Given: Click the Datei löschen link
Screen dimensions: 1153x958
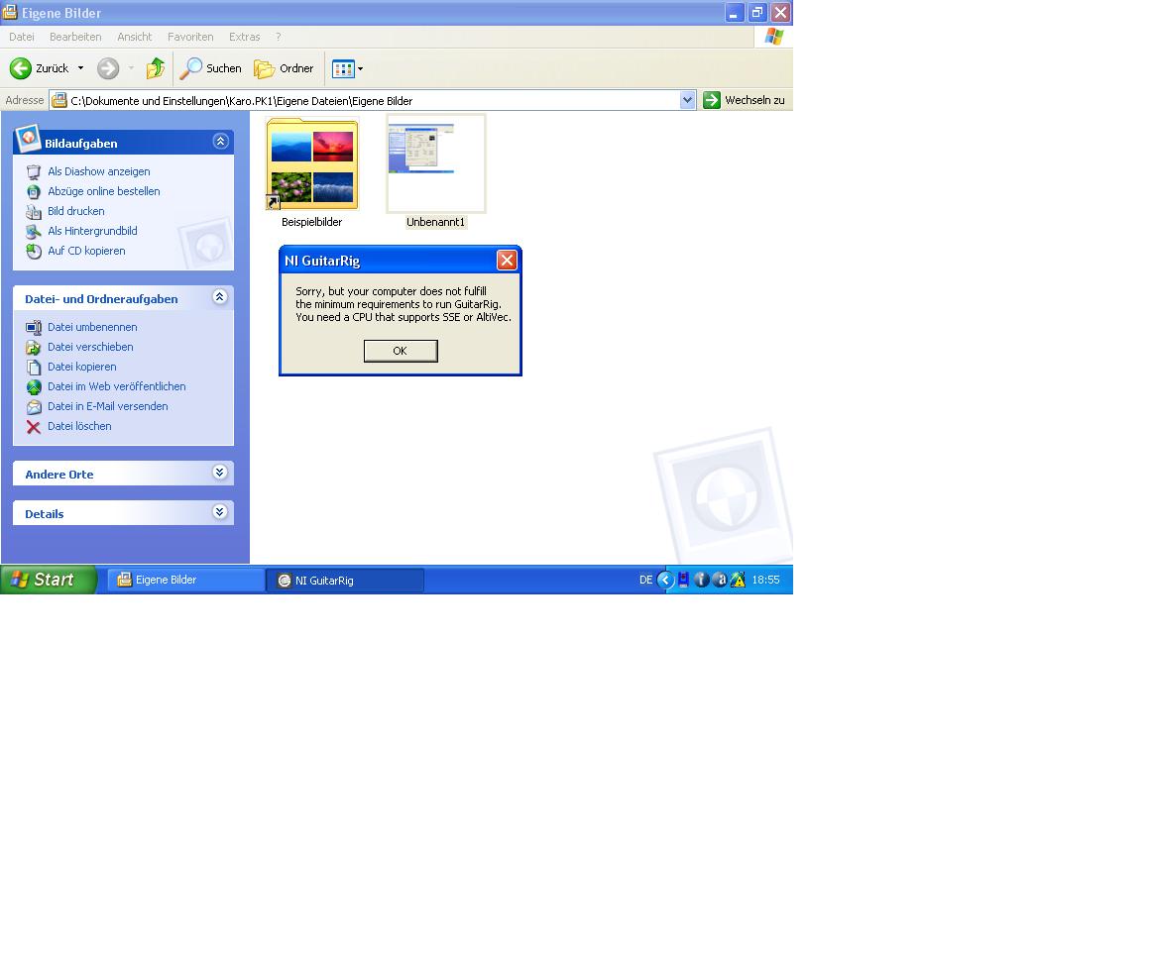Looking at the screenshot, I should point(79,427).
